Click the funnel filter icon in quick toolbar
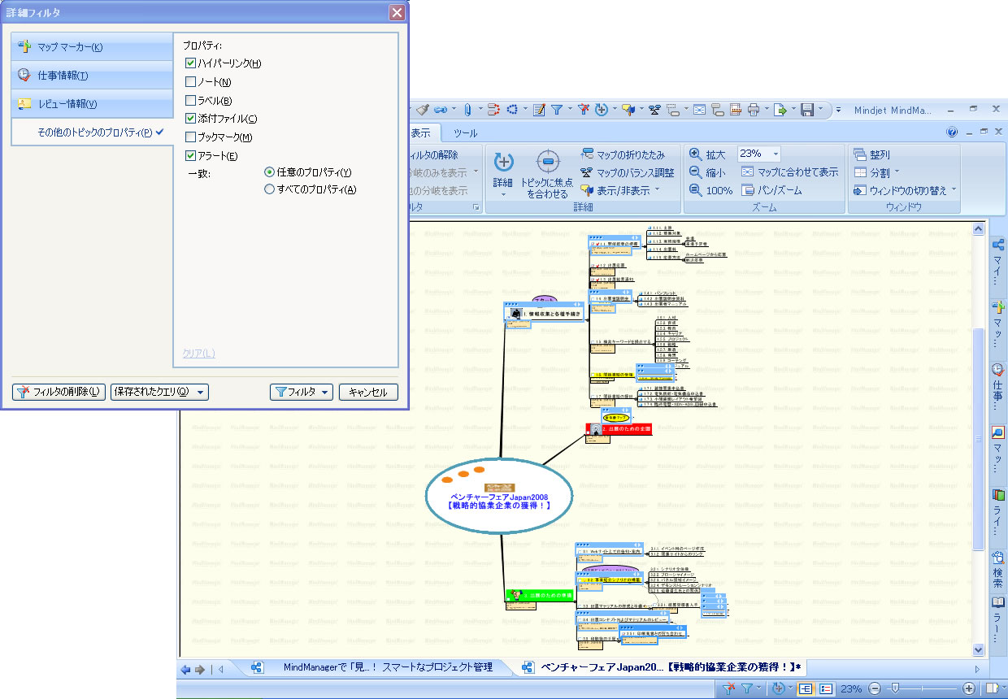The width and height of the screenshot is (1008, 699). pos(558,110)
